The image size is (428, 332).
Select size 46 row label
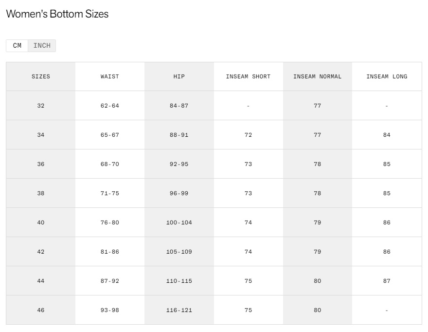[x=41, y=310]
